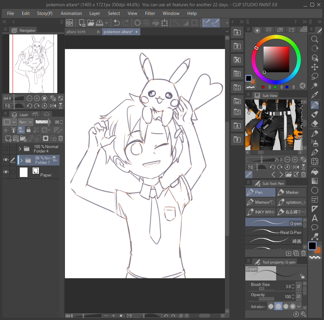
Task: Select the Frame border tool
Action: tap(314, 199)
